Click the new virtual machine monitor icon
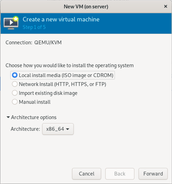This screenshot has width=172, height=184. [11, 23]
